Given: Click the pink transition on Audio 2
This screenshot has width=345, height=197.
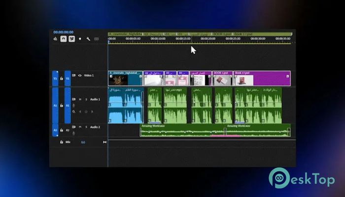Looking at the screenshot, I should click(x=225, y=136).
